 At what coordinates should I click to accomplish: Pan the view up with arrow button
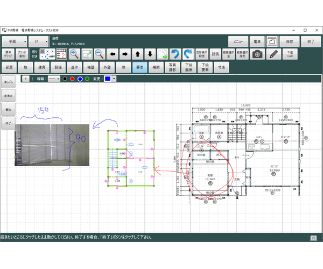tap(137, 54)
